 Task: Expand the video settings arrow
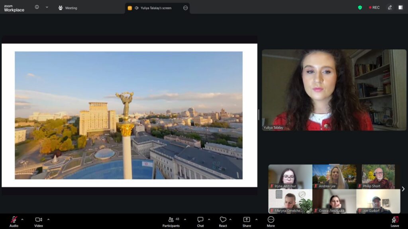48,219
